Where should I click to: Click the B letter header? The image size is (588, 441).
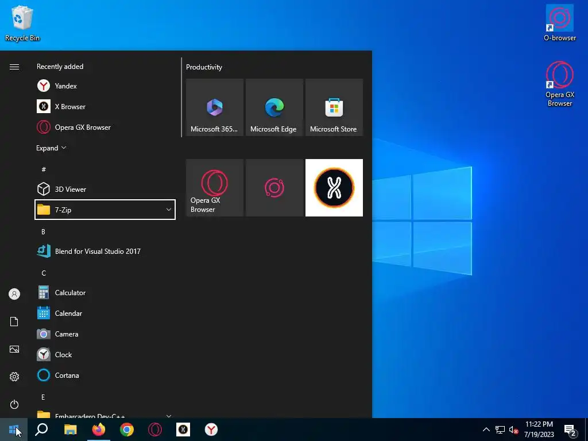pos(43,232)
